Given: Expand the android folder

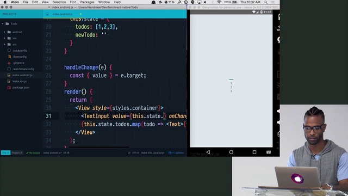Looking at the screenshot, I should tap(4, 32).
